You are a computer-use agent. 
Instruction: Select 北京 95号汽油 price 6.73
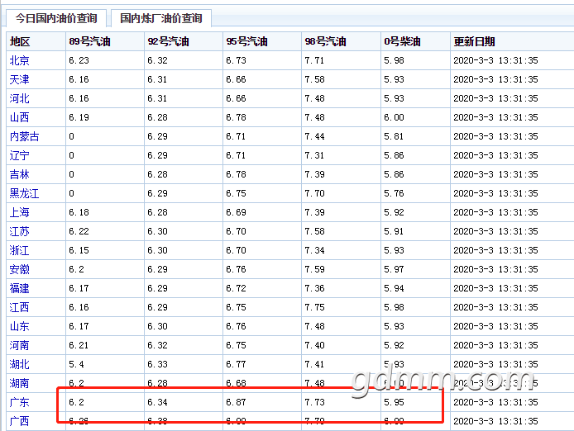click(x=236, y=60)
